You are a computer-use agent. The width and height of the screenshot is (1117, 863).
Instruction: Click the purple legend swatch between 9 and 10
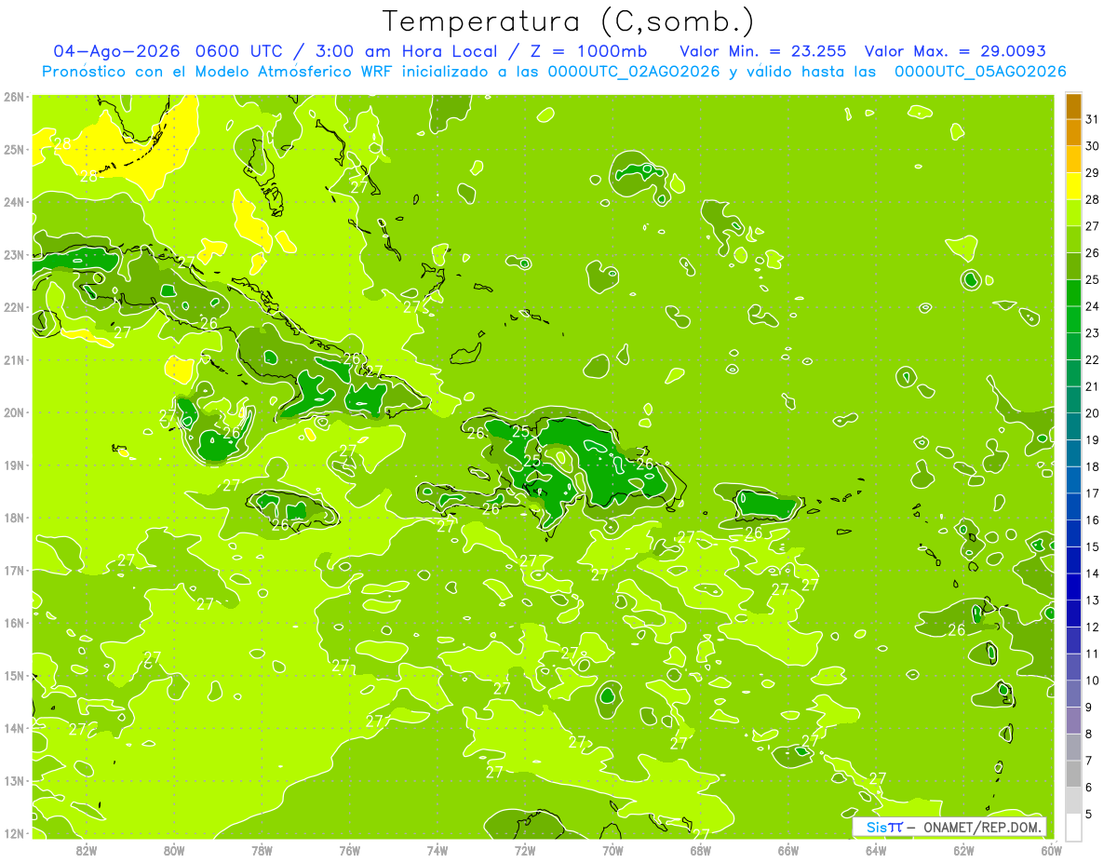pyautogui.click(x=1073, y=694)
